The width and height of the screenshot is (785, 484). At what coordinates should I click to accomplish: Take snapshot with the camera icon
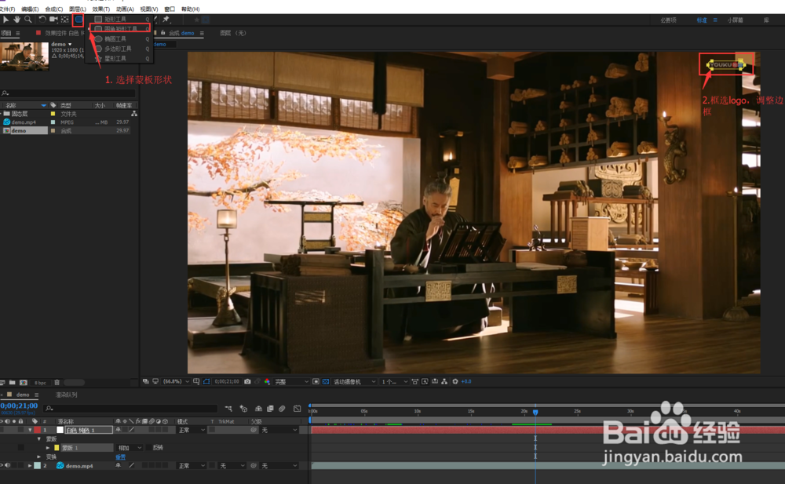[x=247, y=382]
